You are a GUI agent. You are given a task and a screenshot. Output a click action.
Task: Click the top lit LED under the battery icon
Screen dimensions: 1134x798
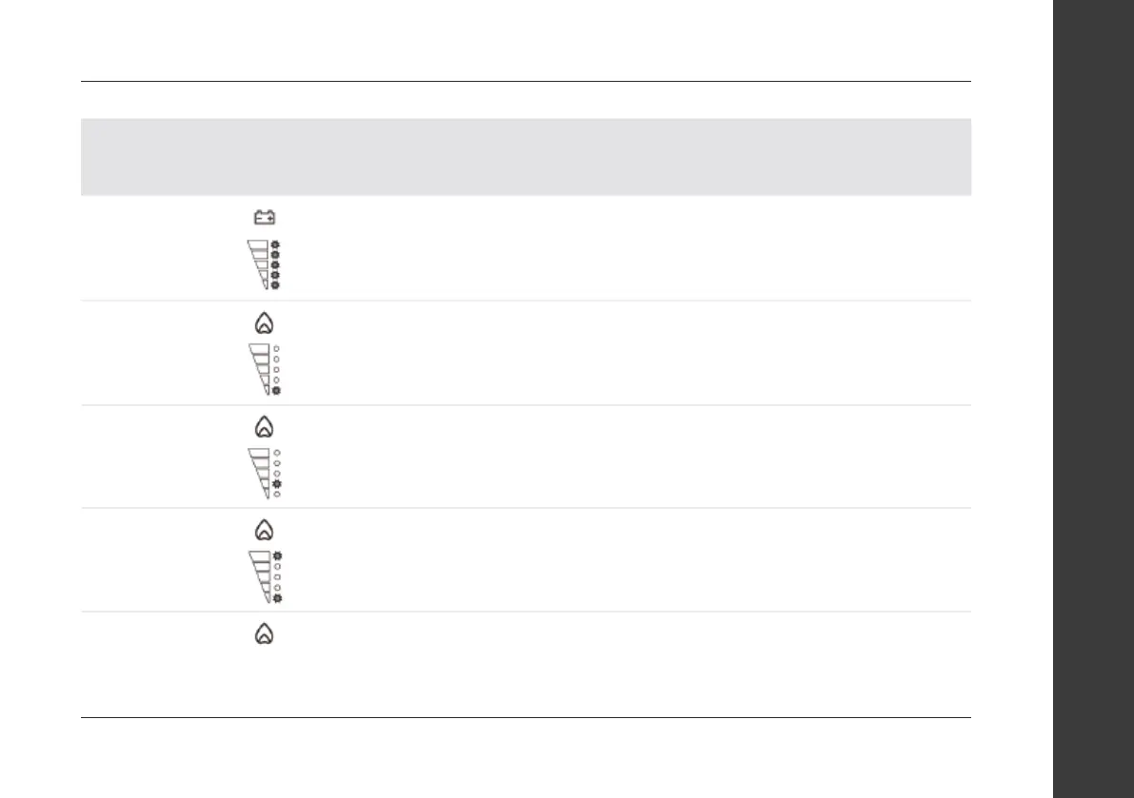coord(276,244)
